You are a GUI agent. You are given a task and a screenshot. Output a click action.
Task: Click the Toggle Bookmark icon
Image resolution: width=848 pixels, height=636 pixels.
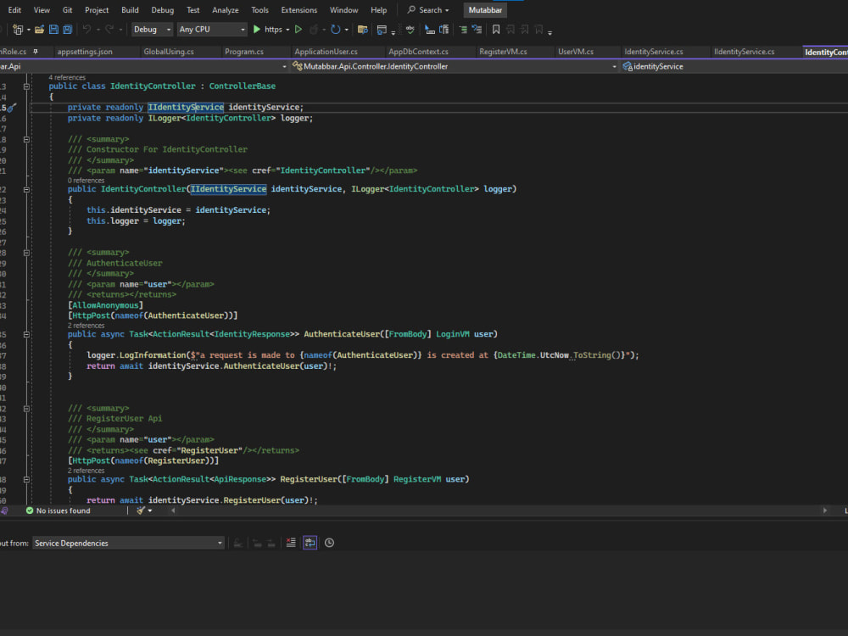click(x=496, y=29)
